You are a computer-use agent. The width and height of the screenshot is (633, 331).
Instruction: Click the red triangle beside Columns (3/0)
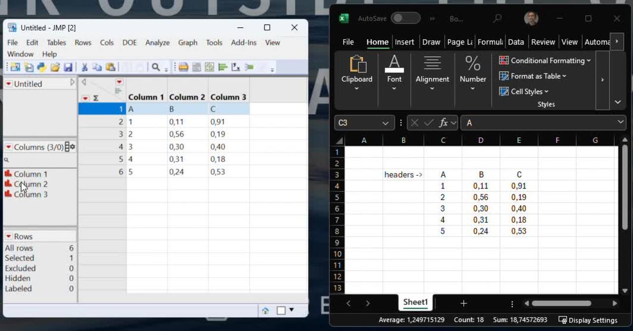(8, 147)
